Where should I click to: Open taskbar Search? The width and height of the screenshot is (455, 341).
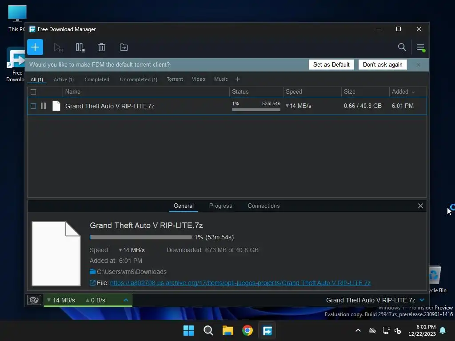tap(208, 330)
